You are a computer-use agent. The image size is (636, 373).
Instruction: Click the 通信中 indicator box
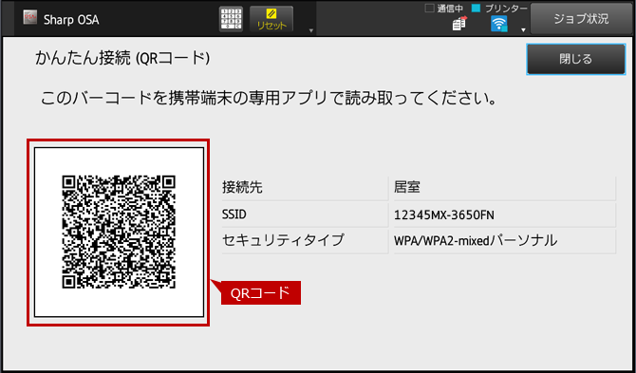[430, 9]
